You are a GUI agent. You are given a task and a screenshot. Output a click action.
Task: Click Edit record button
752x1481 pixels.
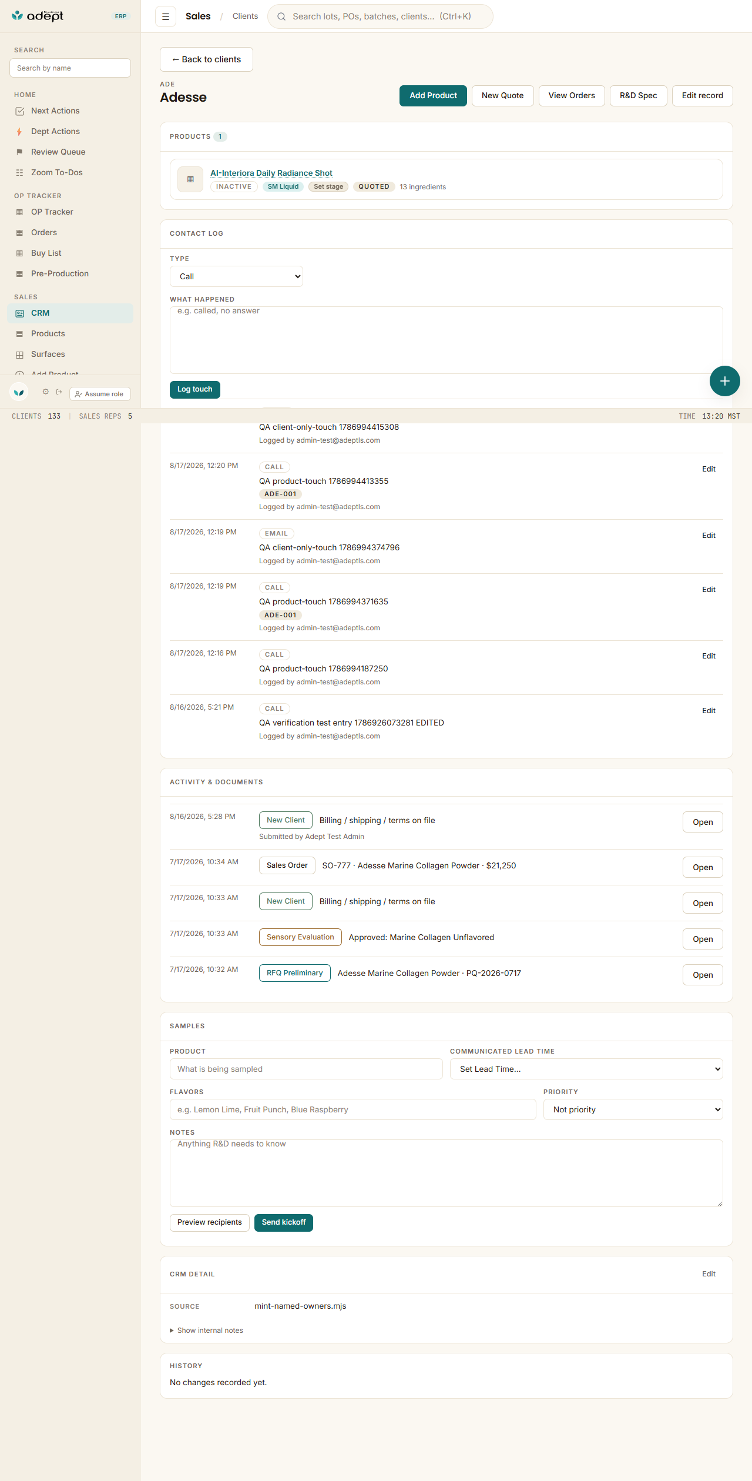point(702,96)
